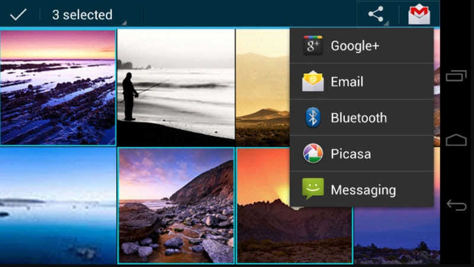Viewport: 474px width, 267px height.
Task: Tap the Picasa pinwheel icon
Action: [313, 153]
